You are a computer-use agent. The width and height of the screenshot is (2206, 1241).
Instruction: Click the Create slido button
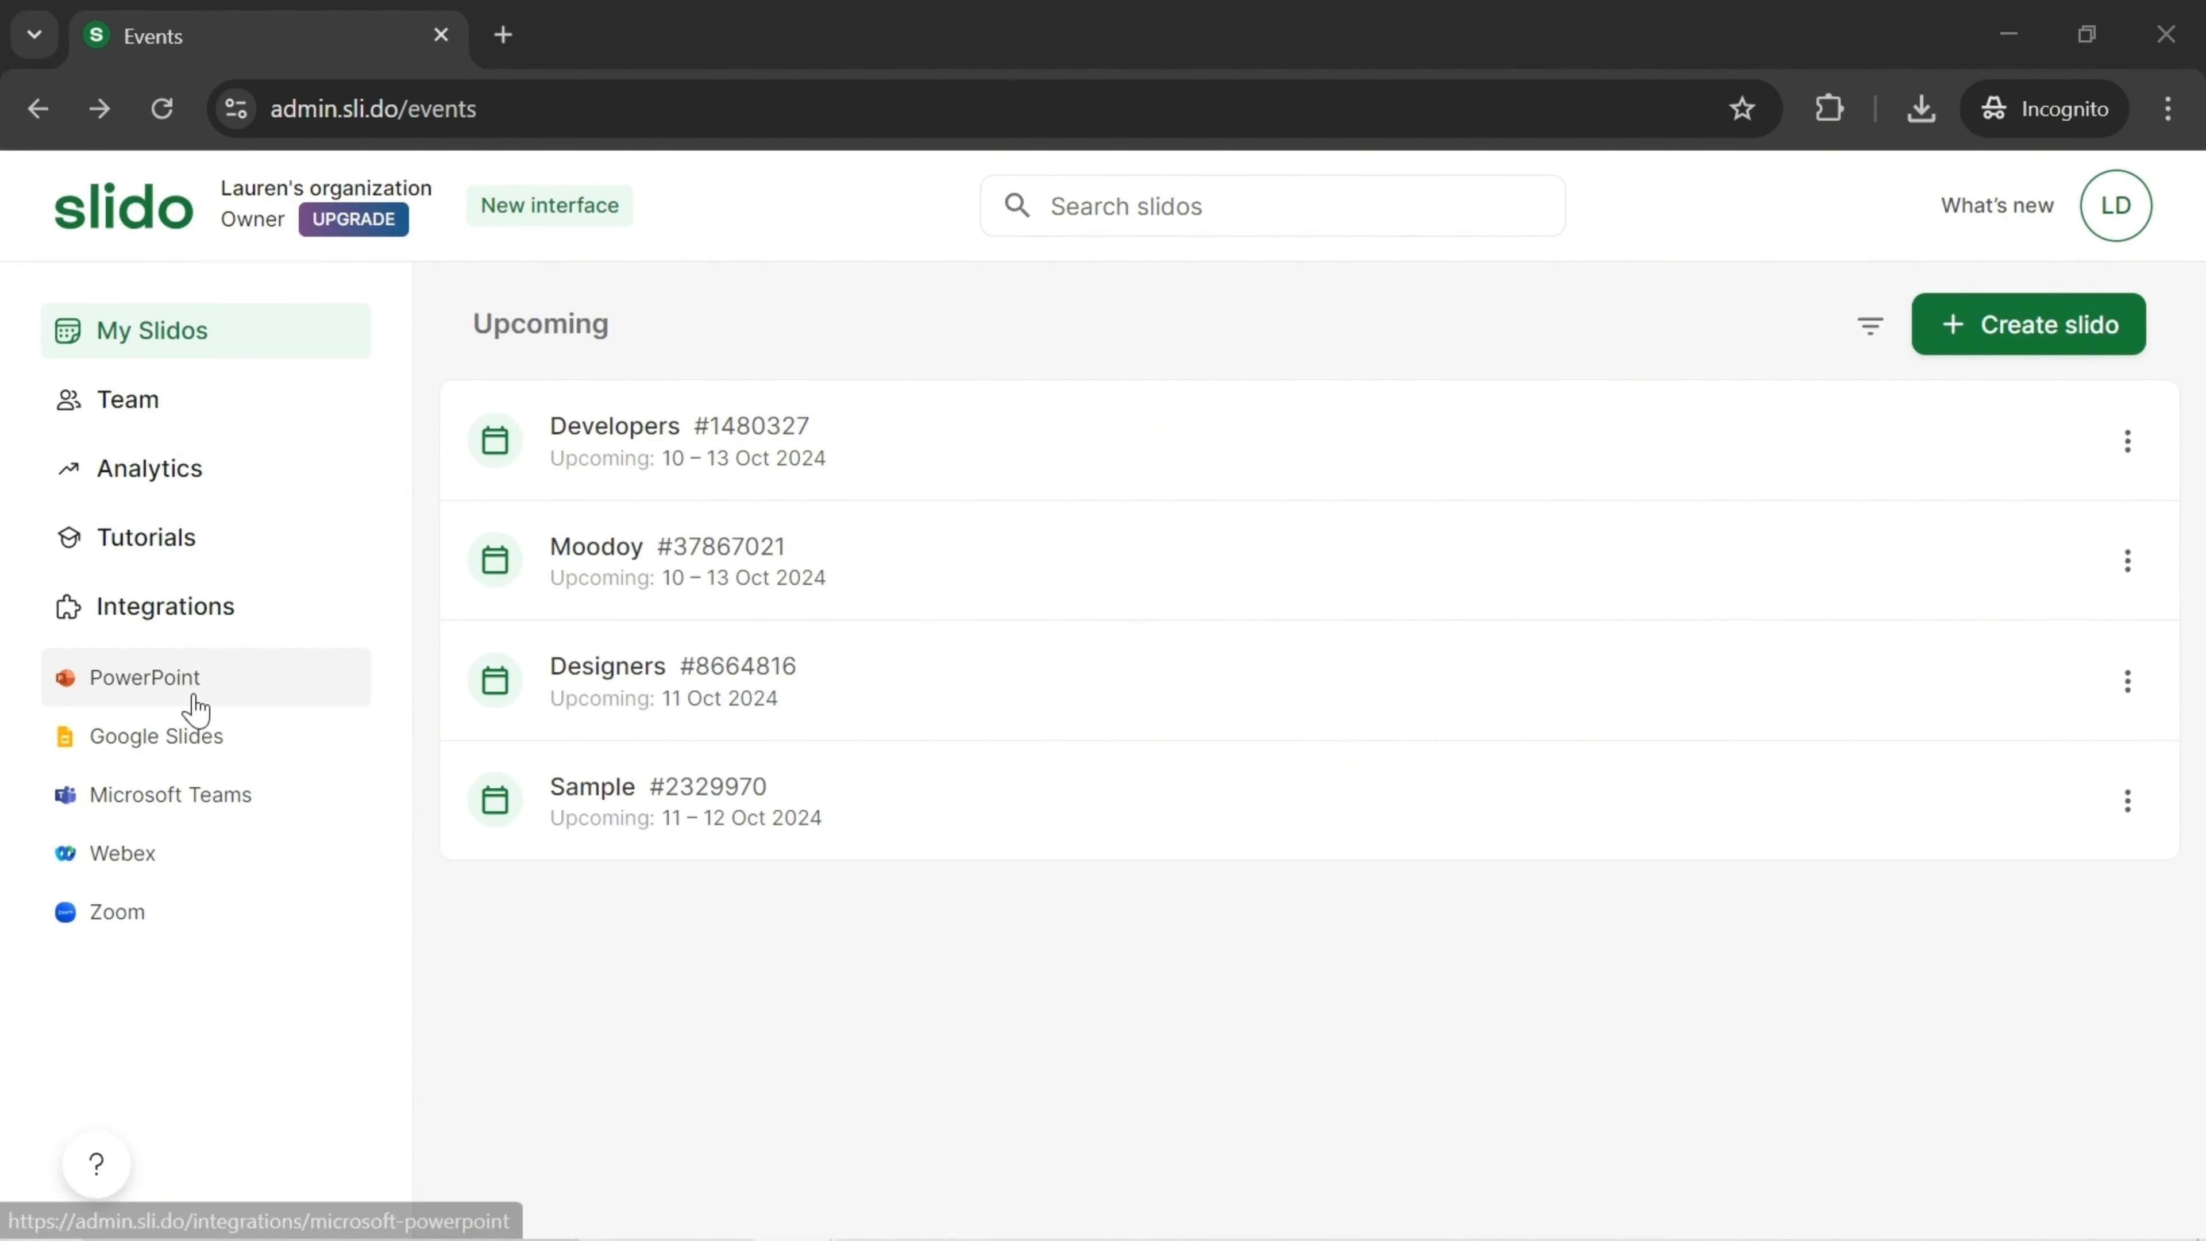tap(2028, 325)
